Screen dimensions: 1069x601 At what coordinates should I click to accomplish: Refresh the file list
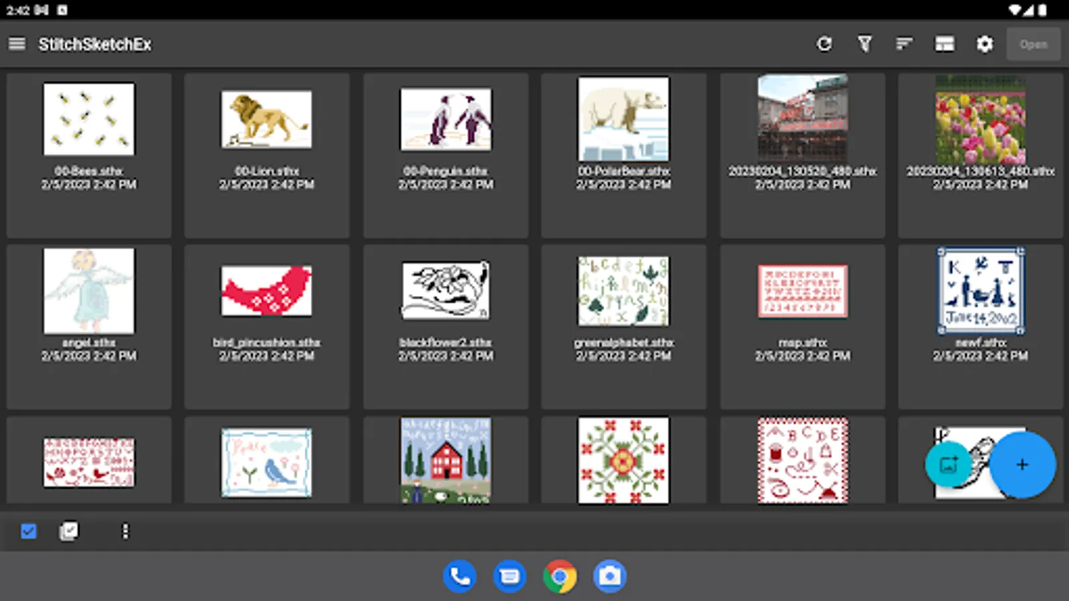[x=824, y=44]
